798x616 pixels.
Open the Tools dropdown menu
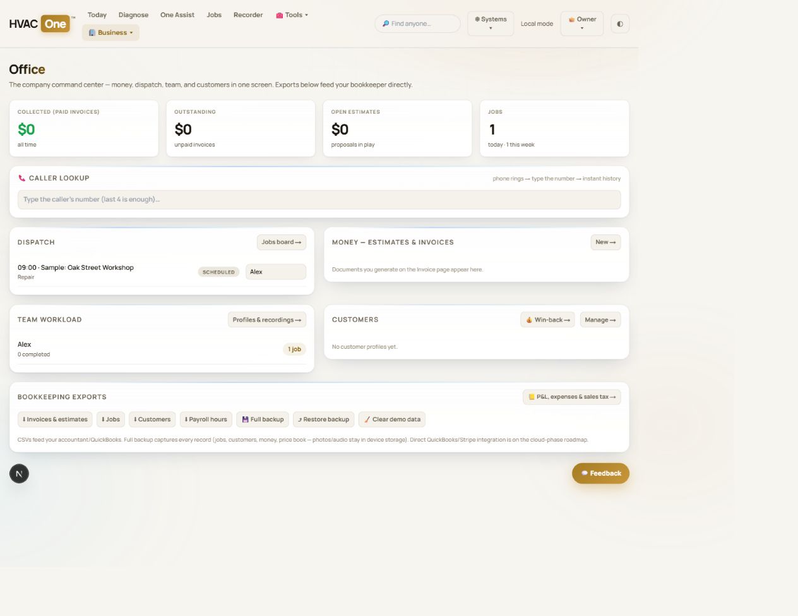292,15
